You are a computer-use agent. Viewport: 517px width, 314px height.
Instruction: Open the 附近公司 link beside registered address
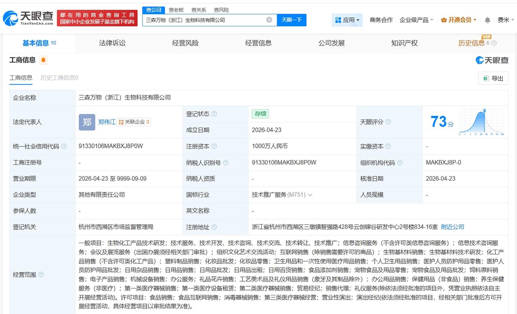pos(453,227)
